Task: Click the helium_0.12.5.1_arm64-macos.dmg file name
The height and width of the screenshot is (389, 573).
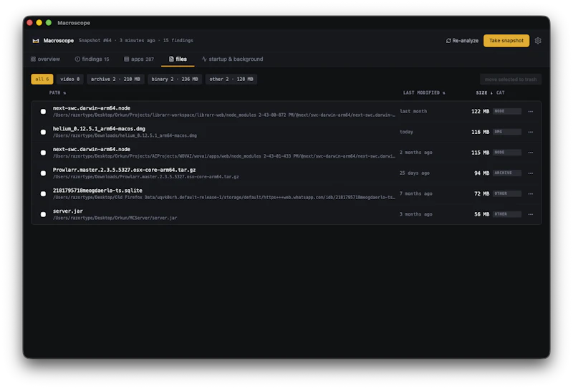Action: tap(99, 129)
